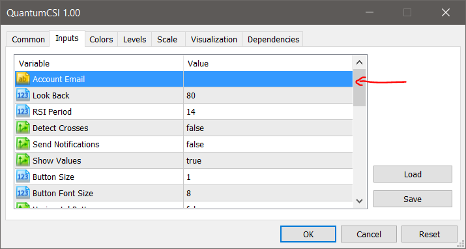Confirm settings with the OK button
Screen dimensions: 466x249
click(x=308, y=234)
